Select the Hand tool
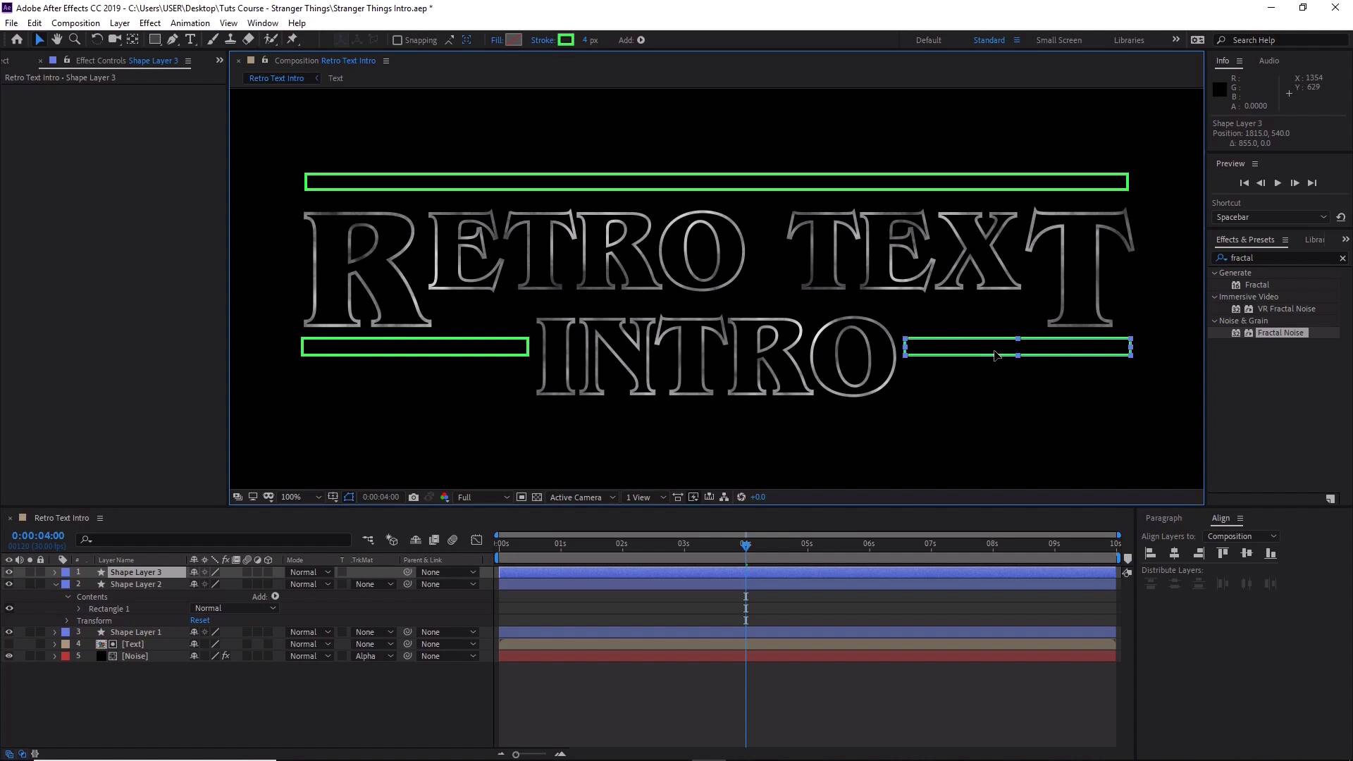Screen dimensions: 1353x761 coord(57,39)
